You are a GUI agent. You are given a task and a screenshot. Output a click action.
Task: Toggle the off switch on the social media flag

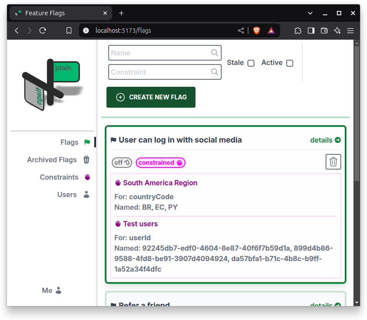[122, 163]
